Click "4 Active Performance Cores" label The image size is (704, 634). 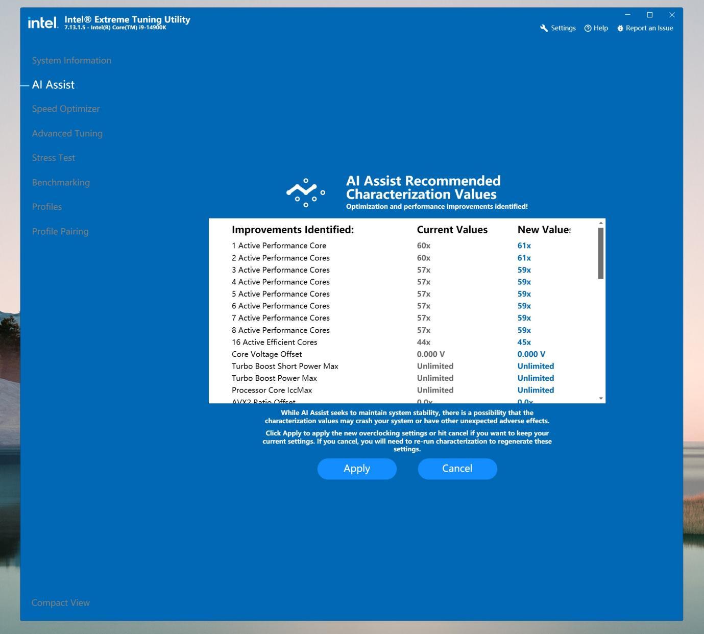pos(281,282)
